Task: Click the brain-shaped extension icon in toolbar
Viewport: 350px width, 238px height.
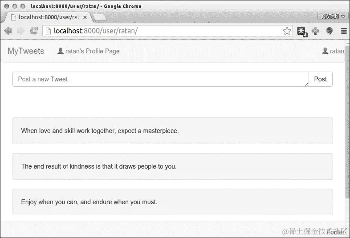Action: [330, 31]
